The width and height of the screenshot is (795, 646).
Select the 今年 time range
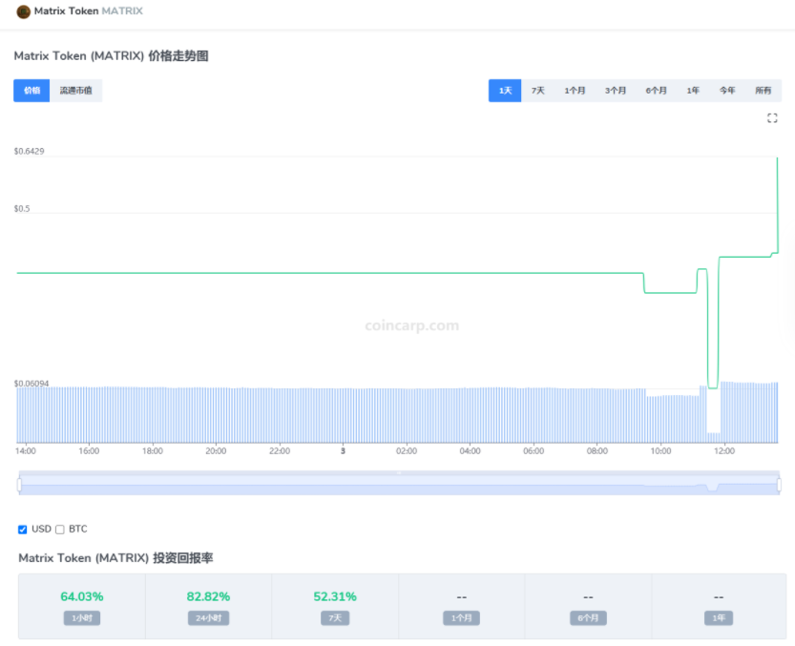pyautogui.click(x=726, y=90)
